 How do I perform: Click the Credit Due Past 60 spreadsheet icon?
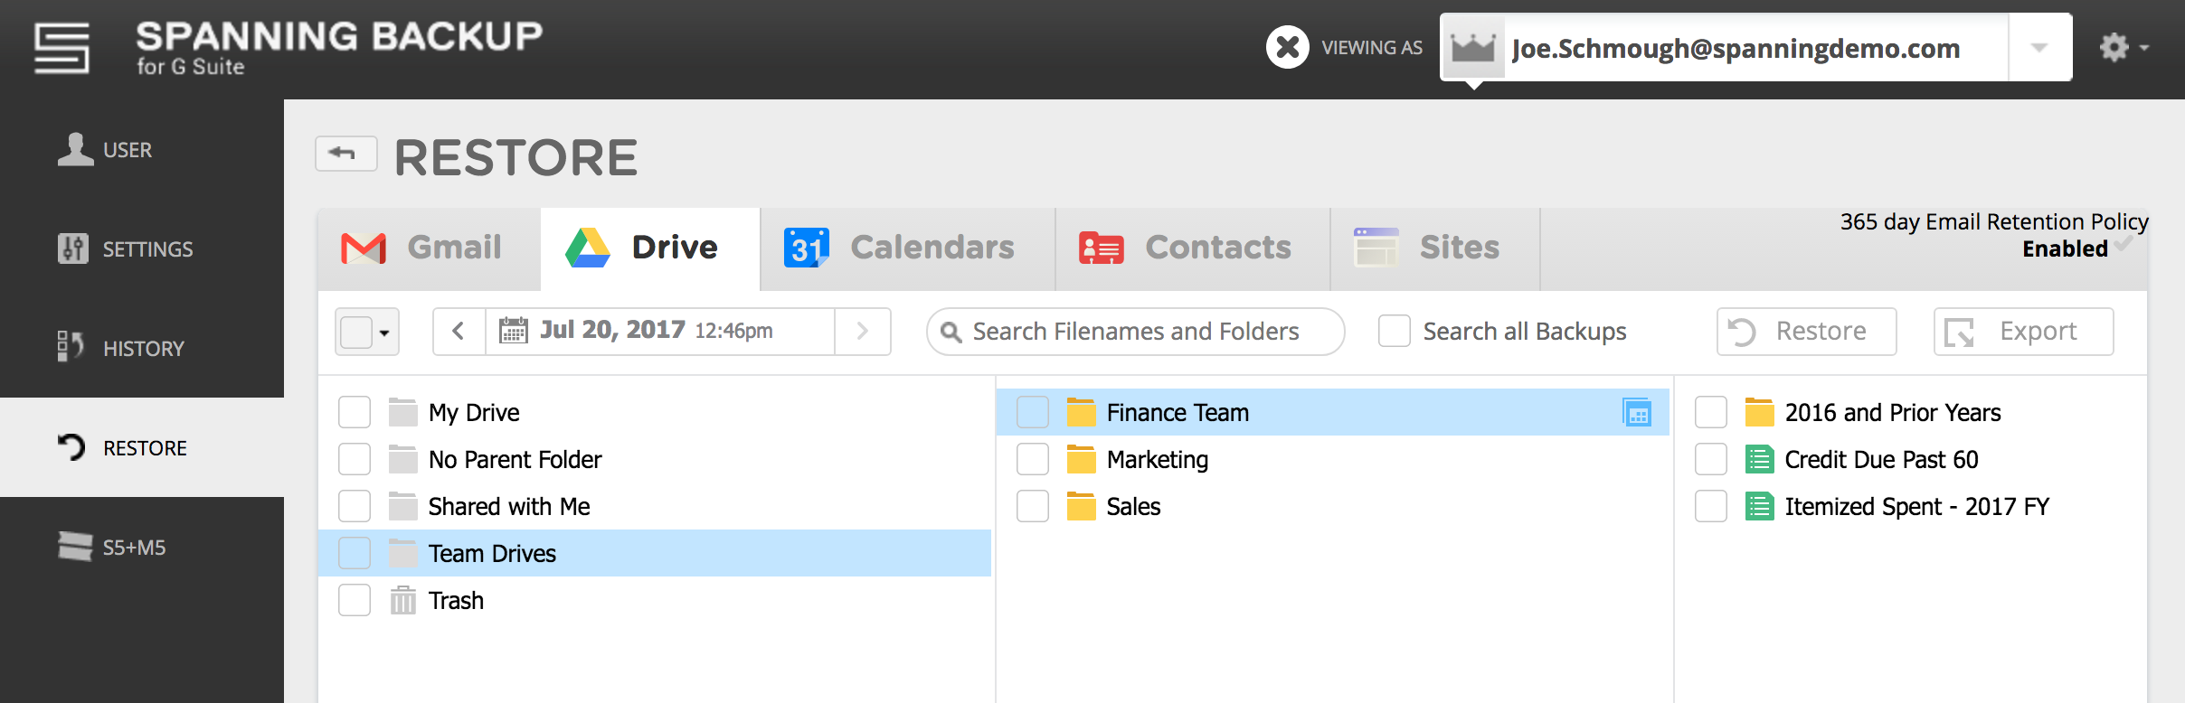pos(1759,459)
